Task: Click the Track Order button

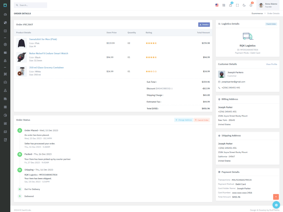Action: [x=271, y=24]
